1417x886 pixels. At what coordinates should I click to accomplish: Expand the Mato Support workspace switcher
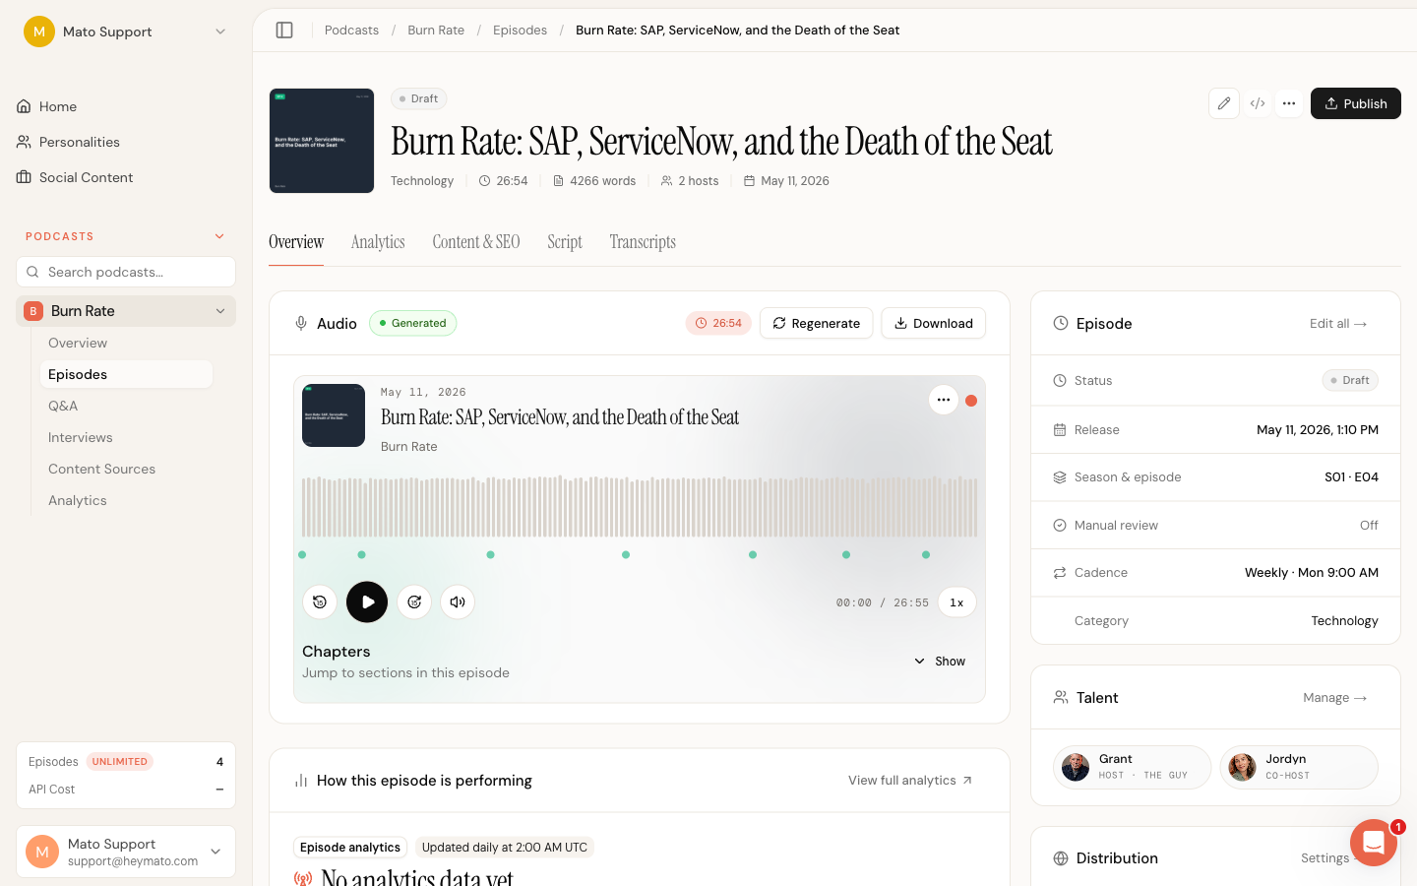click(x=126, y=32)
